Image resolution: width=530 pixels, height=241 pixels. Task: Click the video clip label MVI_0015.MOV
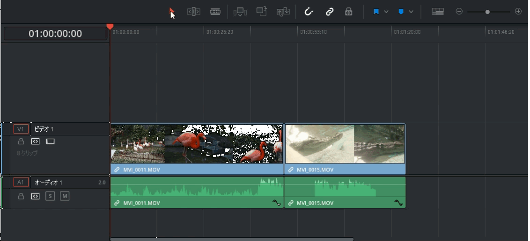[x=316, y=170]
